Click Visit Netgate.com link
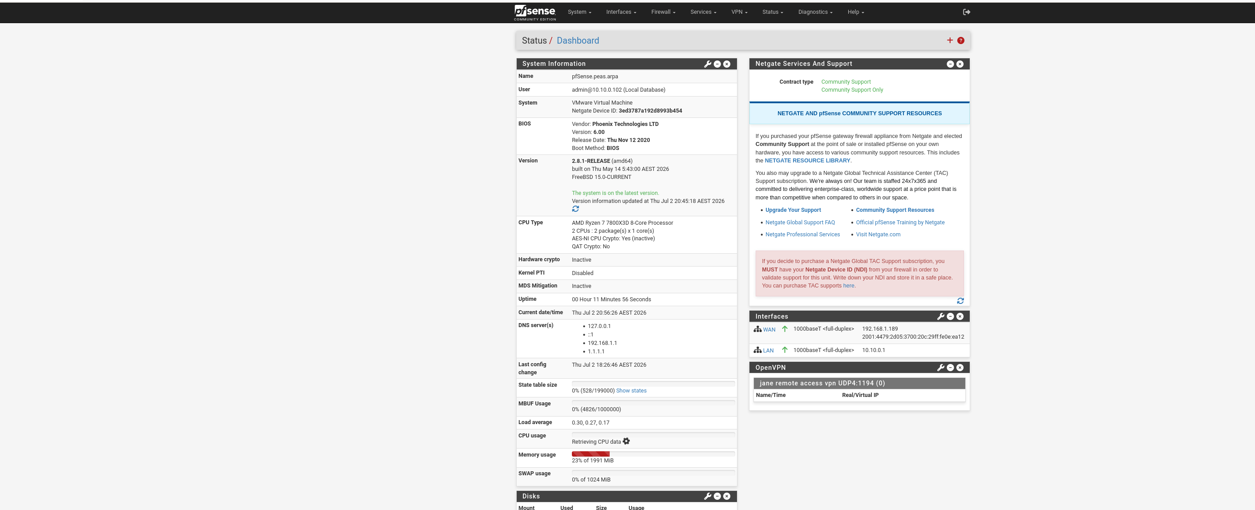Screen dimensions: 1255x510 pos(878,234)
